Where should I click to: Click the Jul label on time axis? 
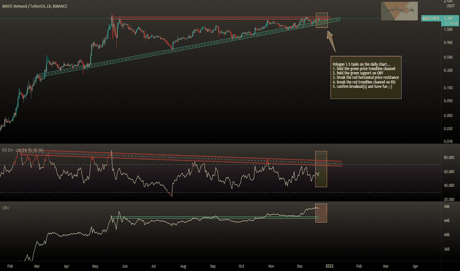153,266
